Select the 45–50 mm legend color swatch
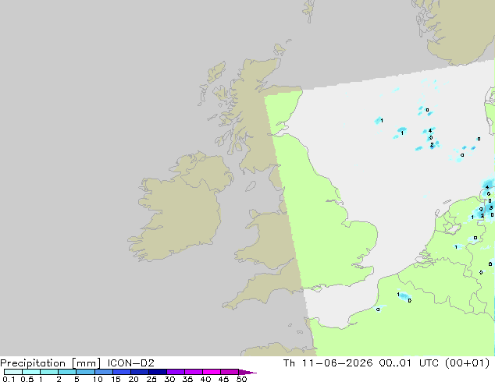495x382 pixels. pyautogui.click(x=230, y=372)
